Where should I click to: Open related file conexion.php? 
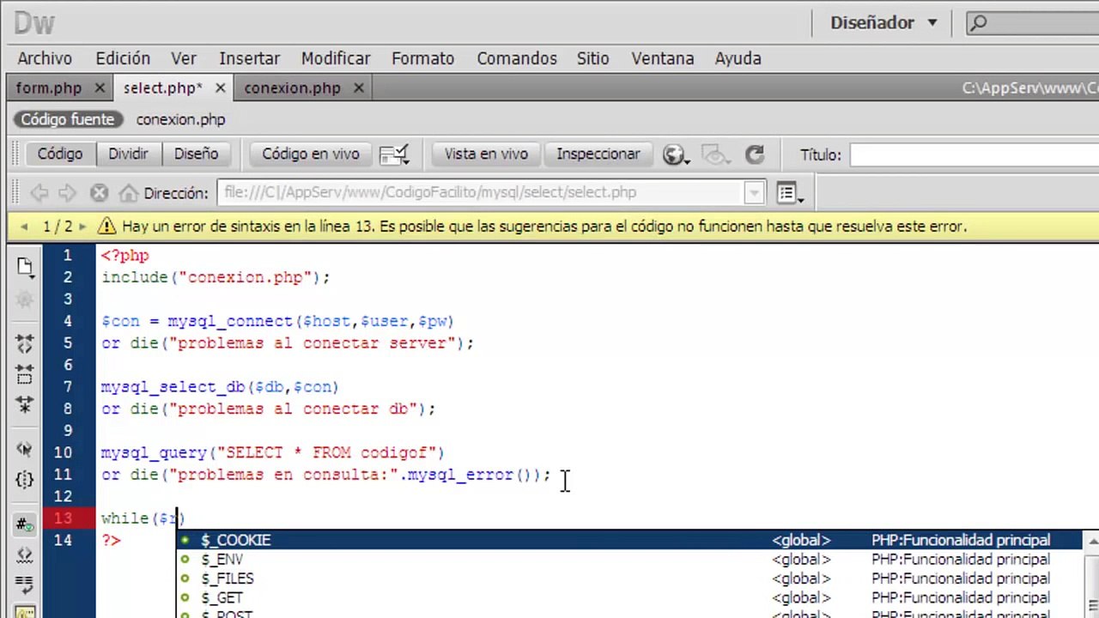[x=180, y=119]
